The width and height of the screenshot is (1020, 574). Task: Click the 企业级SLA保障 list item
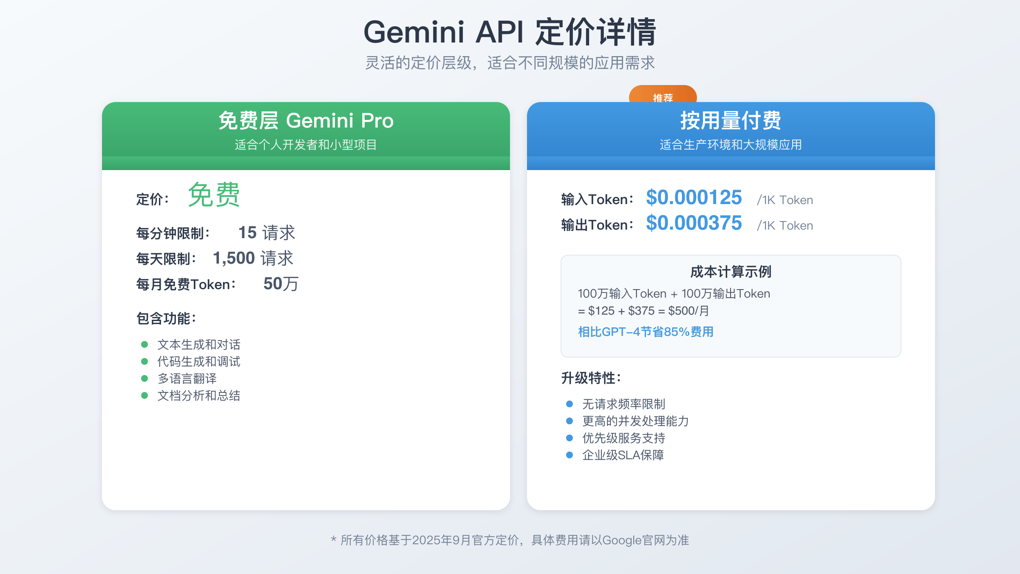click(623, 455)
